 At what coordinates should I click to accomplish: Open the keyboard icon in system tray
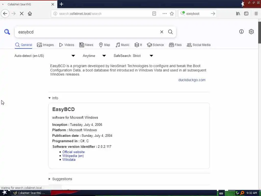click(x=221, y=193)
